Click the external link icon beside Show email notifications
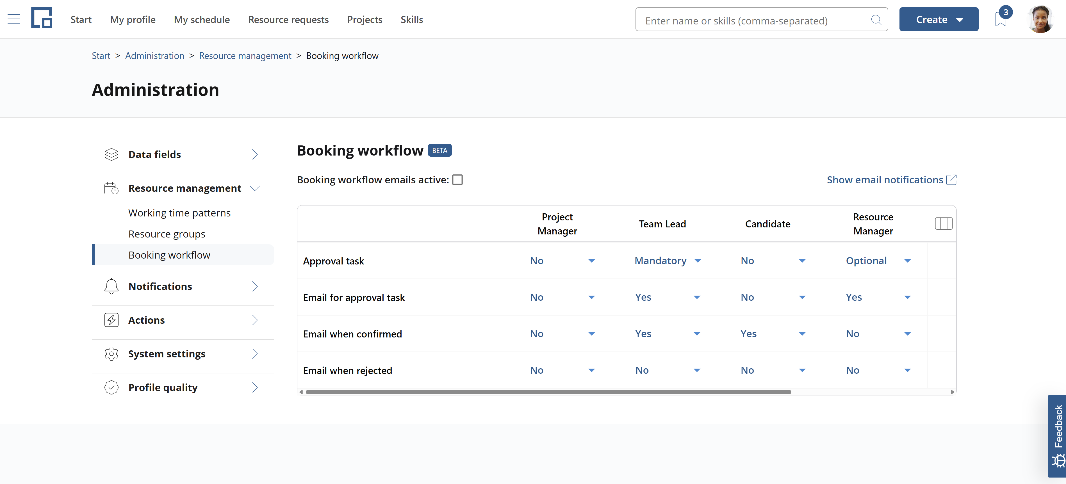1066x484 pixels. [951, 180]
